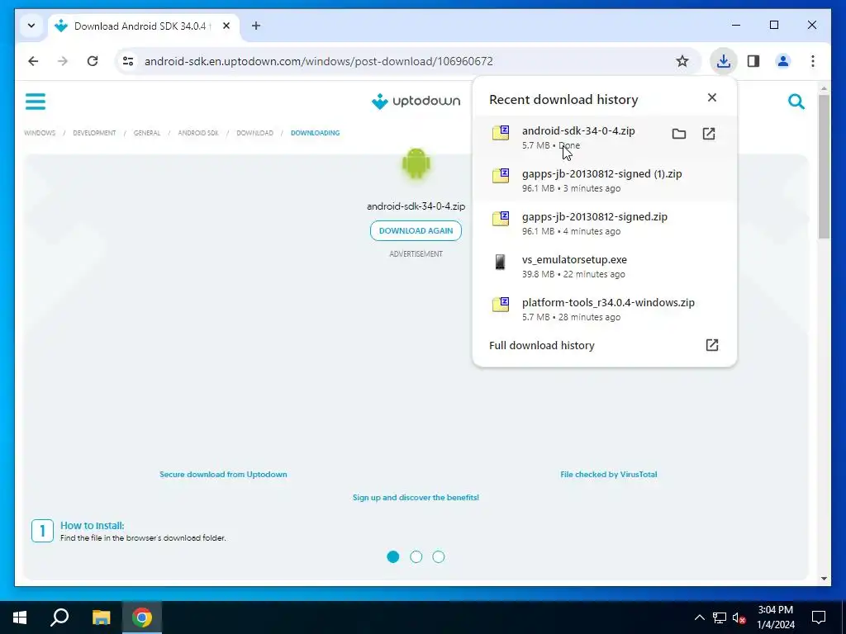Click the vs_emulatorsetup.exe file icon
The height and width of the screenshot is (634, 846).
click(x=500, y=262)
